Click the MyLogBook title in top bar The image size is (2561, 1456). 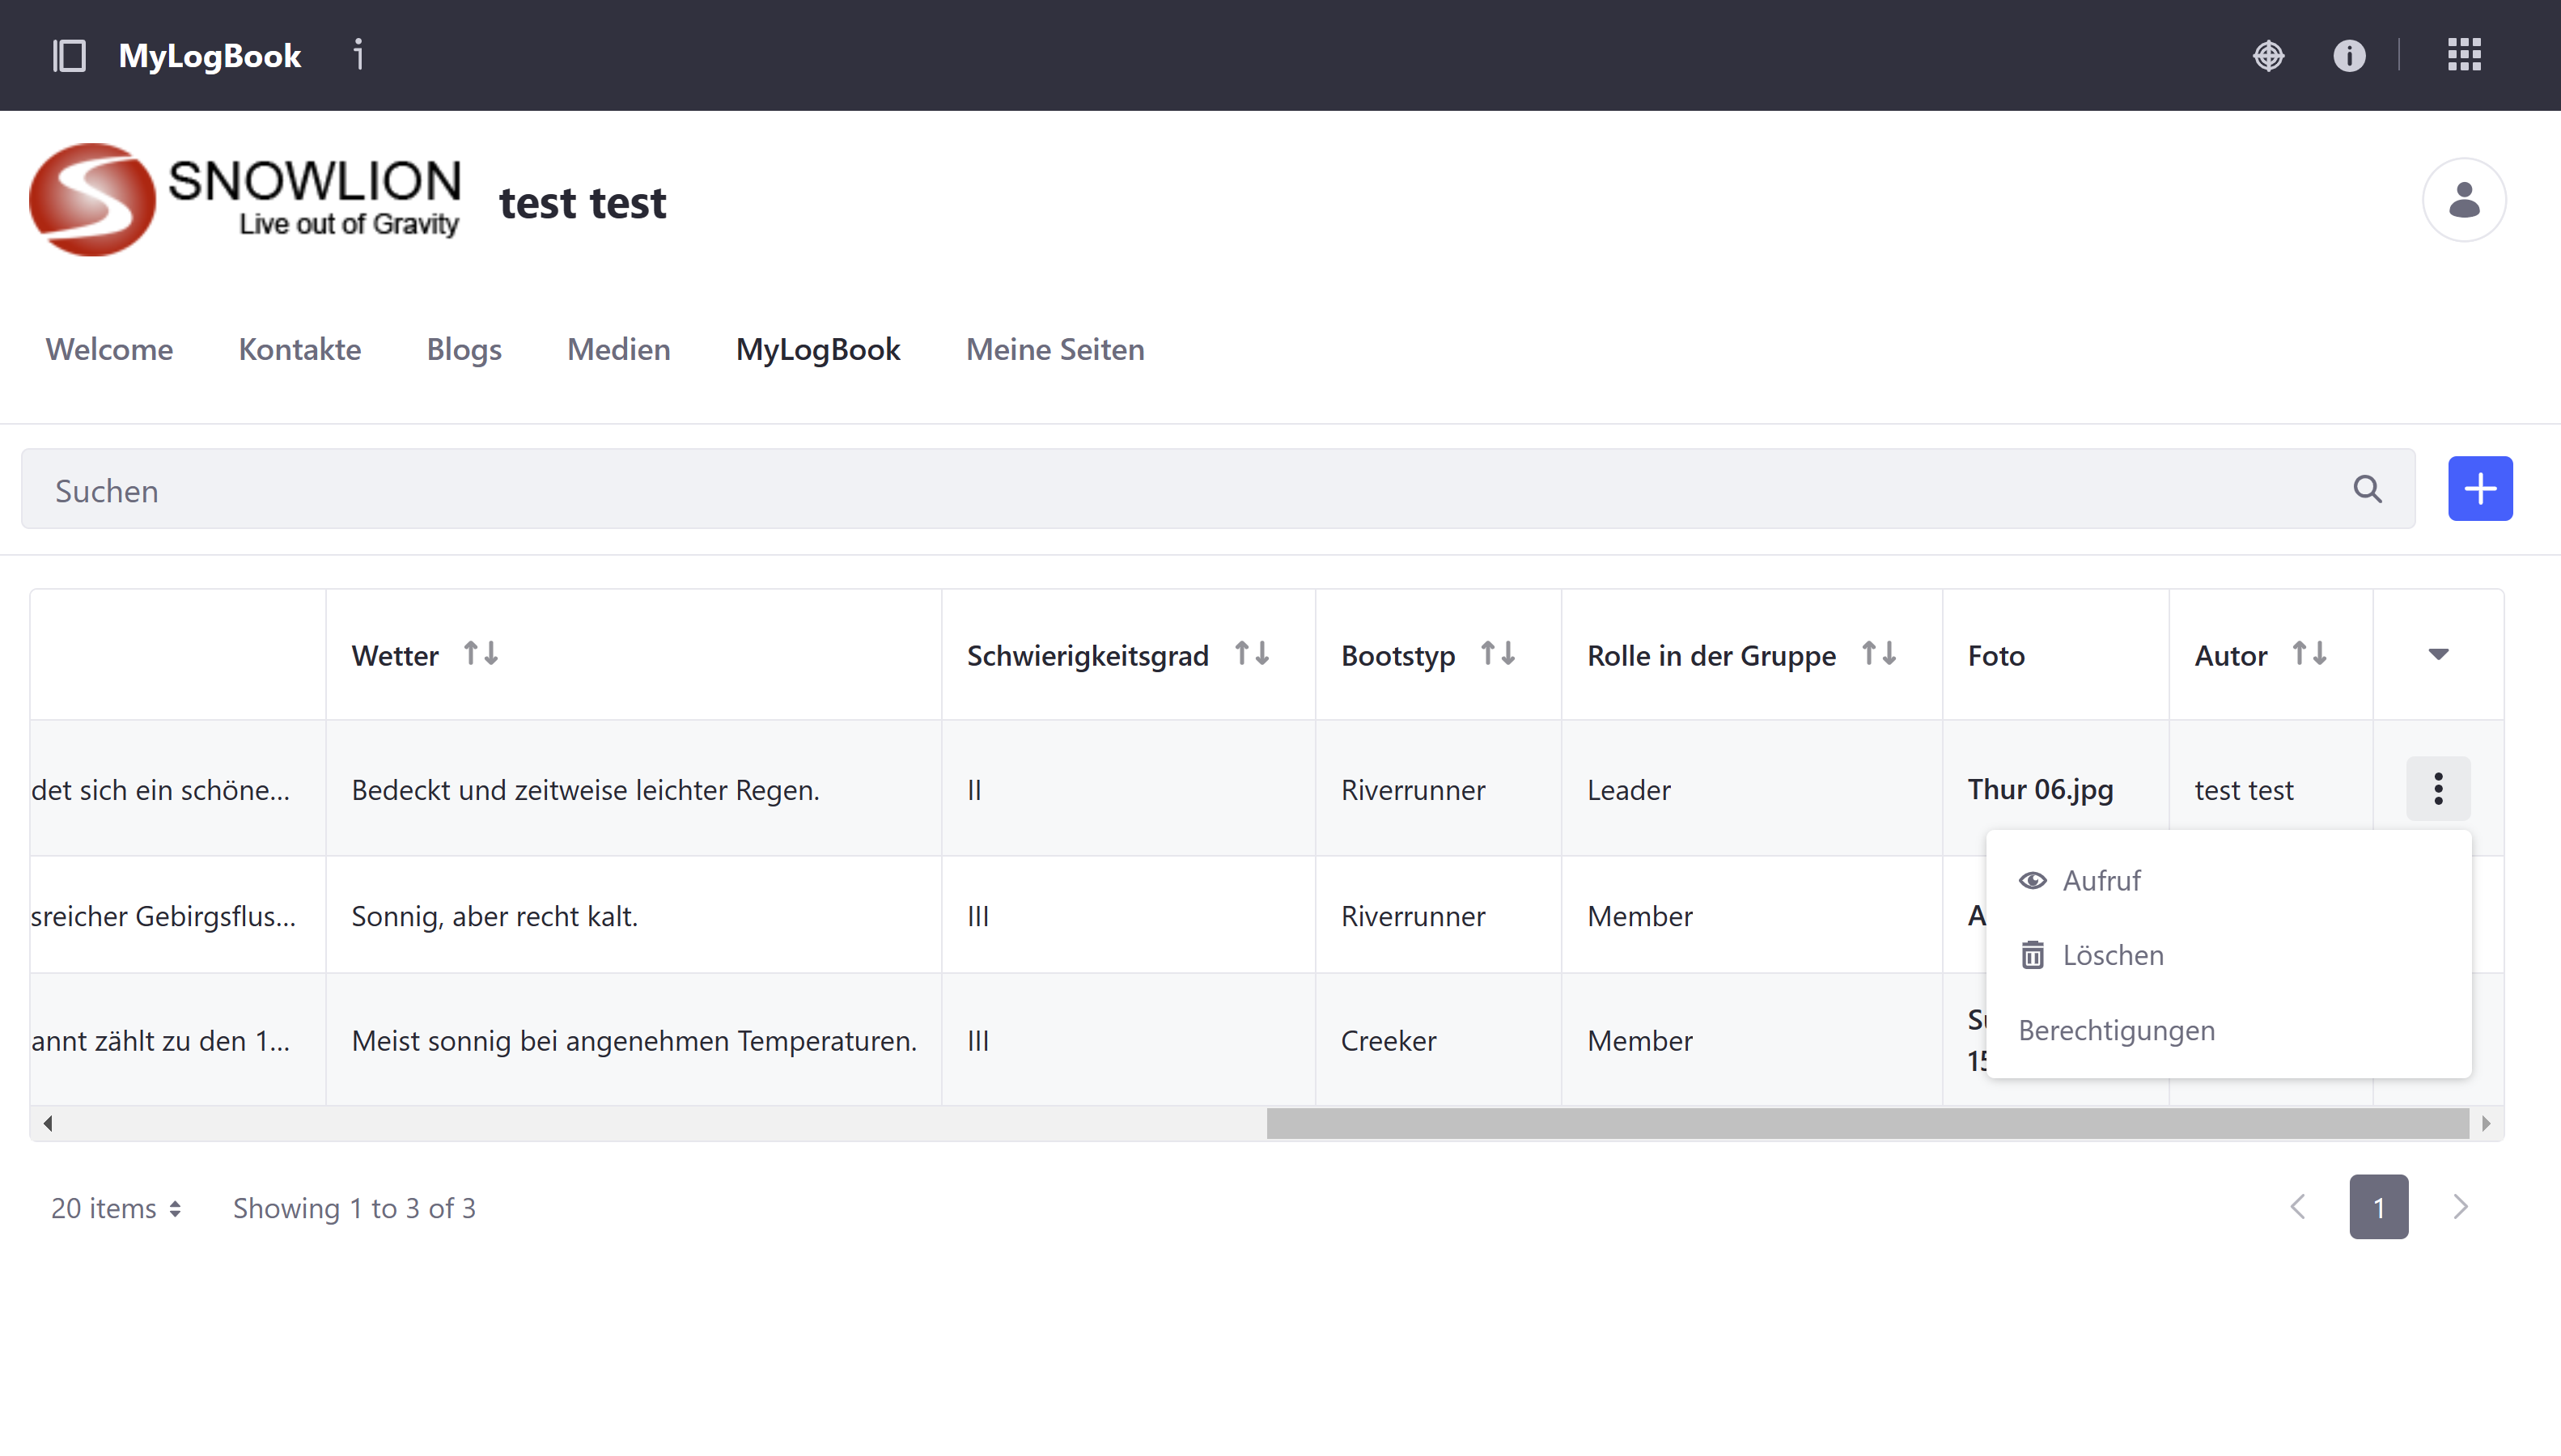click(209, 56)
